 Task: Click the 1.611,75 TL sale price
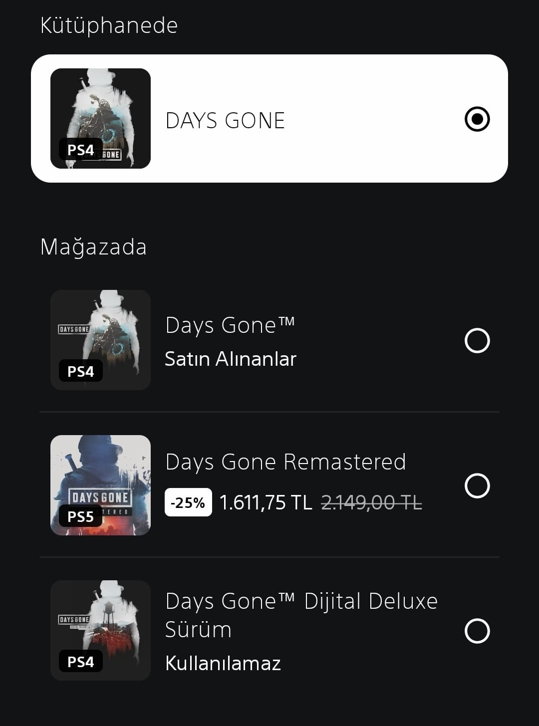click(x=266, y=502)
